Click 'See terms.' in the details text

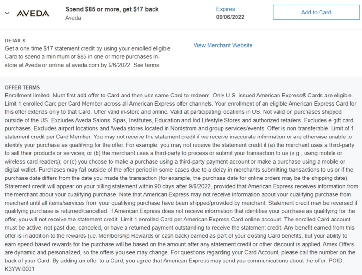click(x=147, y=65)
